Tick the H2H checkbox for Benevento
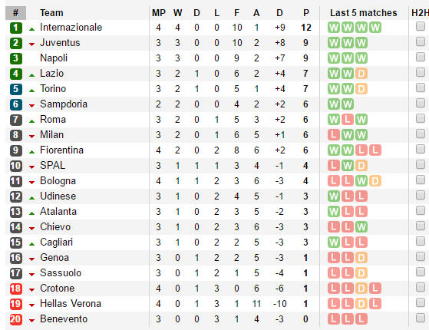This screenshot has height=330, width=429. click(421, 318)
